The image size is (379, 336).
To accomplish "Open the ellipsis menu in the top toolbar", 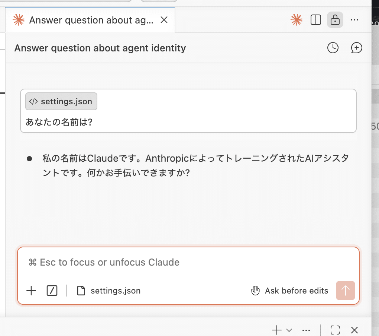I will (354, 20).
